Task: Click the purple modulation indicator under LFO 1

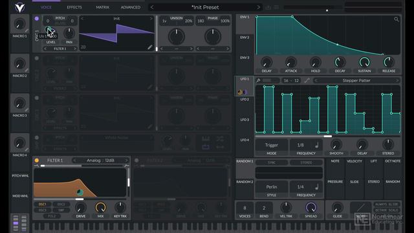Action: [x=245, y=92]
